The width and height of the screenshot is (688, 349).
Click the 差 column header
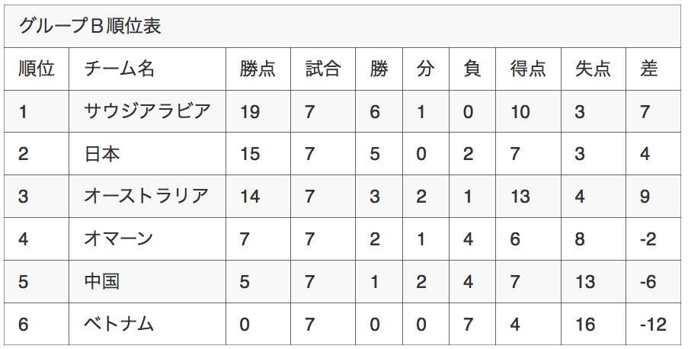[654, 69]
